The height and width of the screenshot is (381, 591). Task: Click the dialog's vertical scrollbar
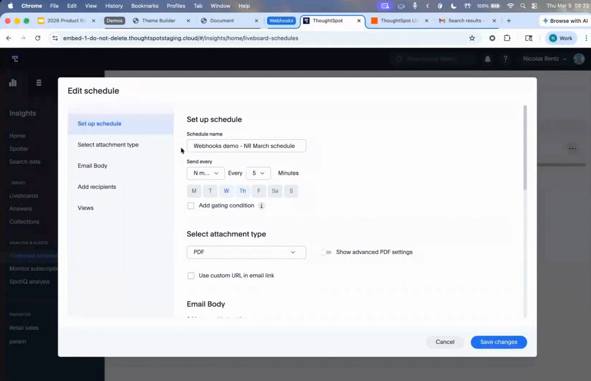(x=525, y=148)
